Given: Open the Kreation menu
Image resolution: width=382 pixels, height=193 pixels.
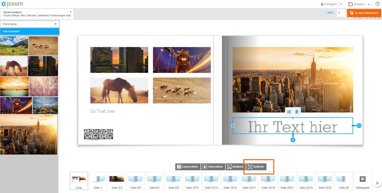Looking at the screenshot, I should point(358,4).
